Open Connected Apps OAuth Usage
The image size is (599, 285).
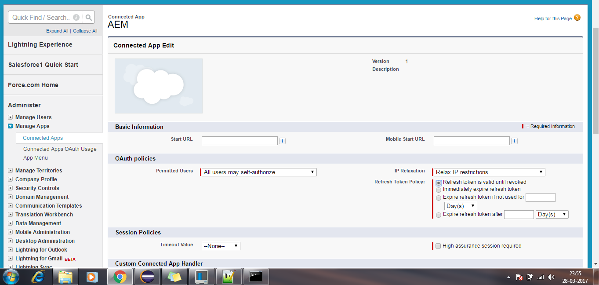tap(60, 149)
